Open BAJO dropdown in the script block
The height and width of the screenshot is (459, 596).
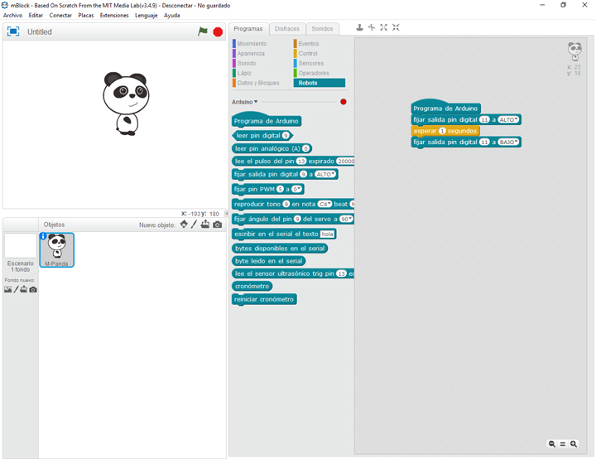tap(508, 142)
